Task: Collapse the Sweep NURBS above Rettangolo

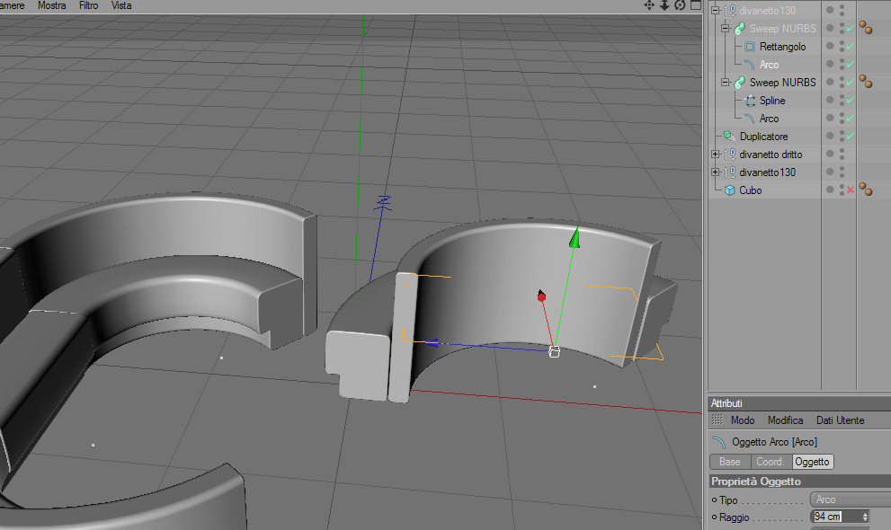Action: click(725, 28)
